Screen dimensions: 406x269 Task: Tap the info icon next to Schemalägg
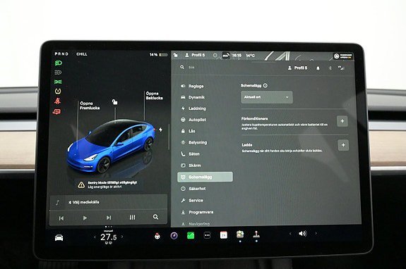tap(265, 85)
